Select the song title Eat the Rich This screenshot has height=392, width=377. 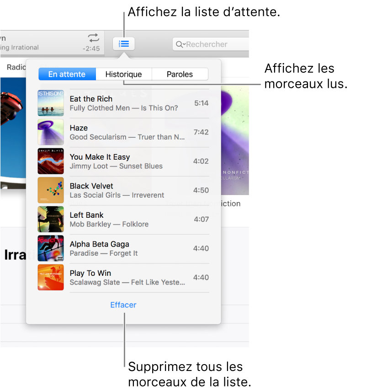(x=91, y=99)
